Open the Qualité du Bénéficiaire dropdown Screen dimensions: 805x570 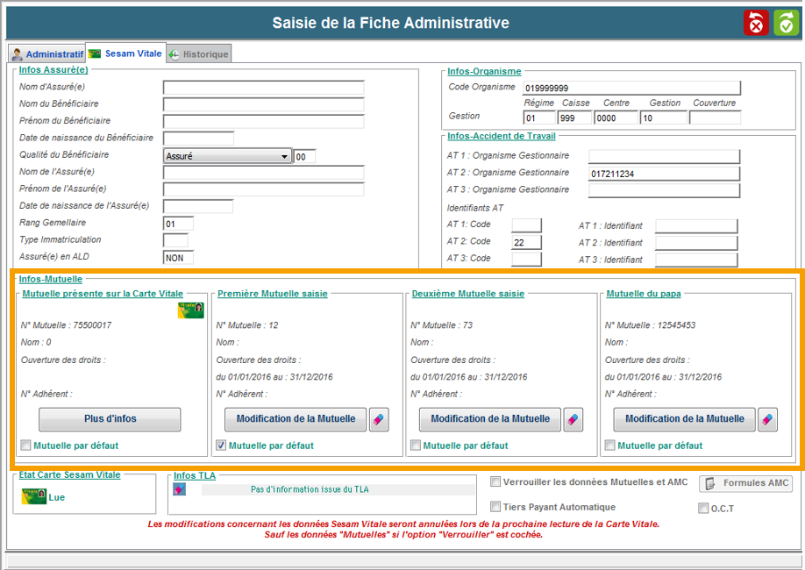coord(284,157)
